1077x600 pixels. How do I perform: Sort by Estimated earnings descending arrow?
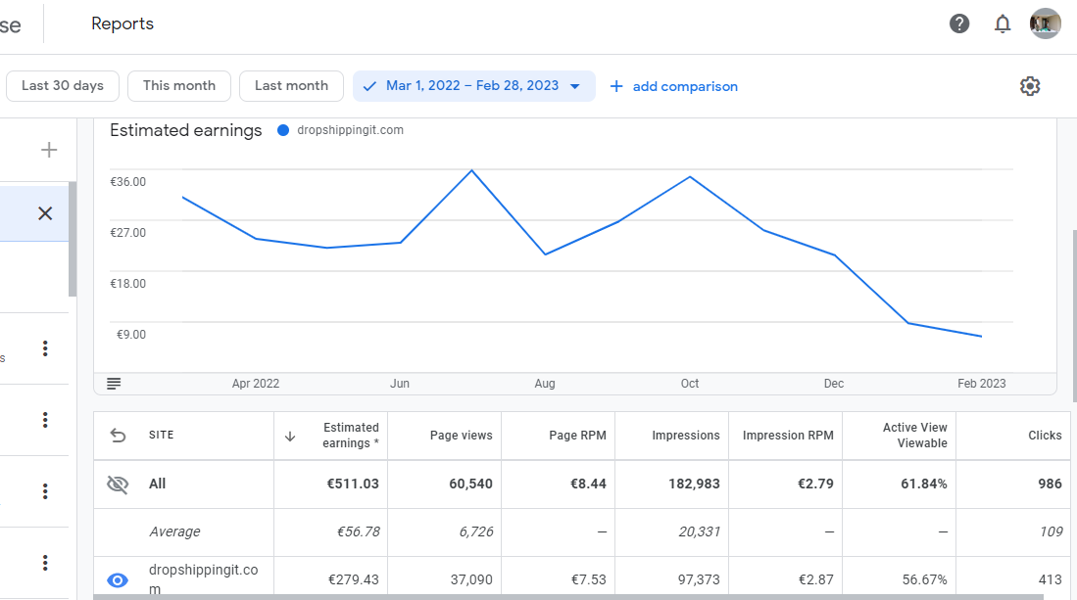pos(290,437)
